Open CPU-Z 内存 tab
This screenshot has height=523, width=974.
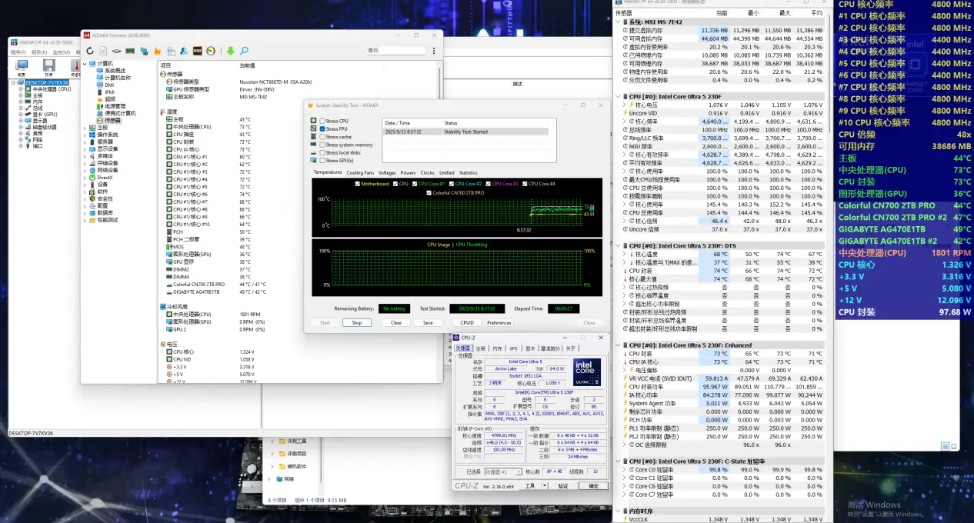(497, 348)
